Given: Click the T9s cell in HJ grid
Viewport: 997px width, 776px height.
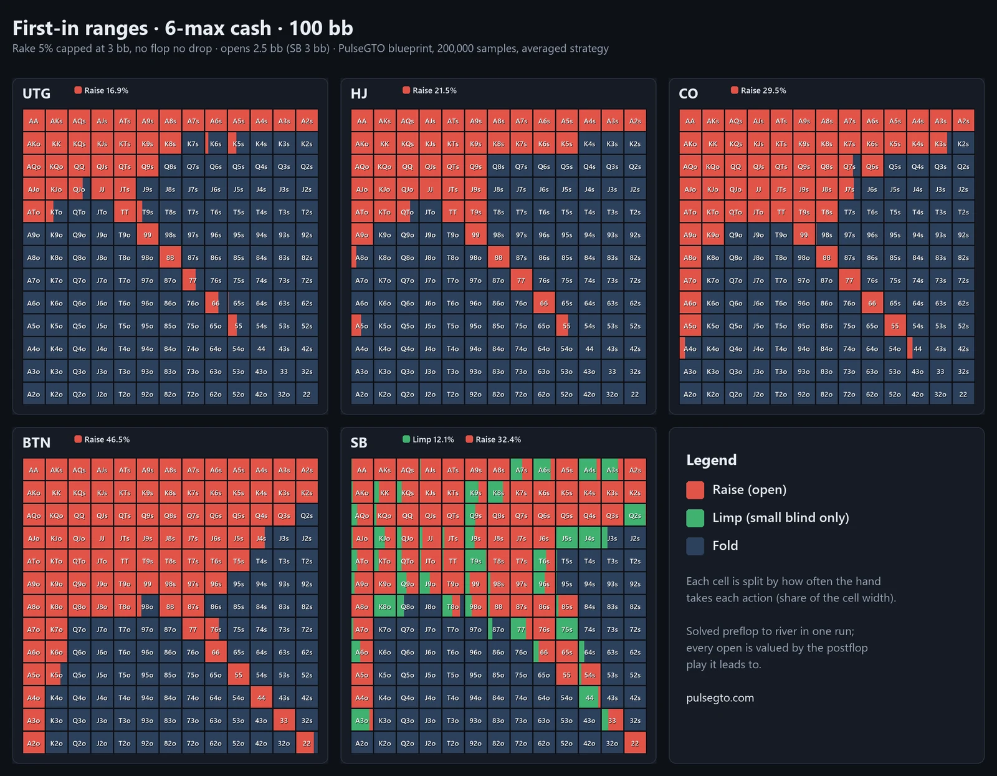Looking at the screenshot, I should coord(476,212).
